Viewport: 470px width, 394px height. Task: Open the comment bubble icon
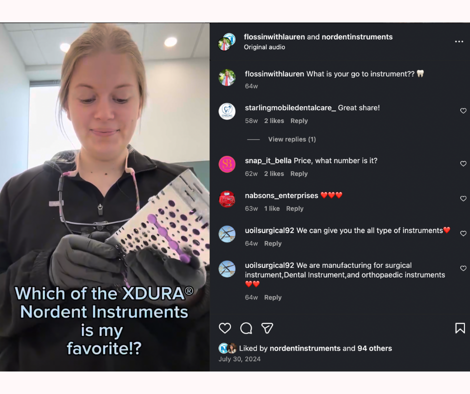[x=246, y=328]
